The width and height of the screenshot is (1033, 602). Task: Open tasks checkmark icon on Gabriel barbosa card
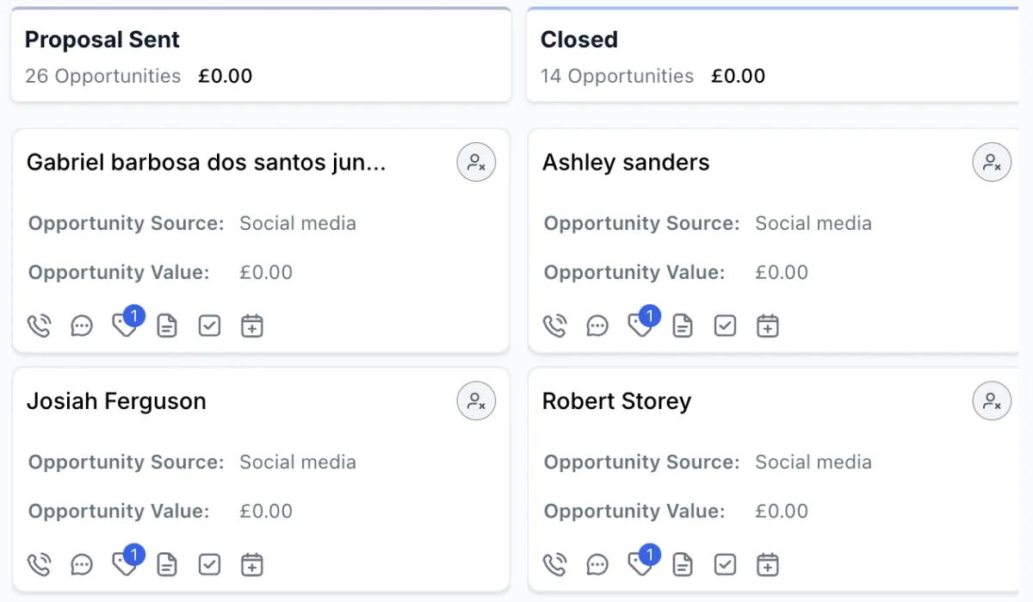pos(210,326)
